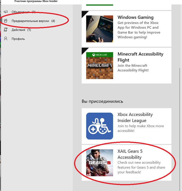Click 'Участник программы Xbox Insider' title text
This screenshot has width=182, height=191.
tap(36, 1)
